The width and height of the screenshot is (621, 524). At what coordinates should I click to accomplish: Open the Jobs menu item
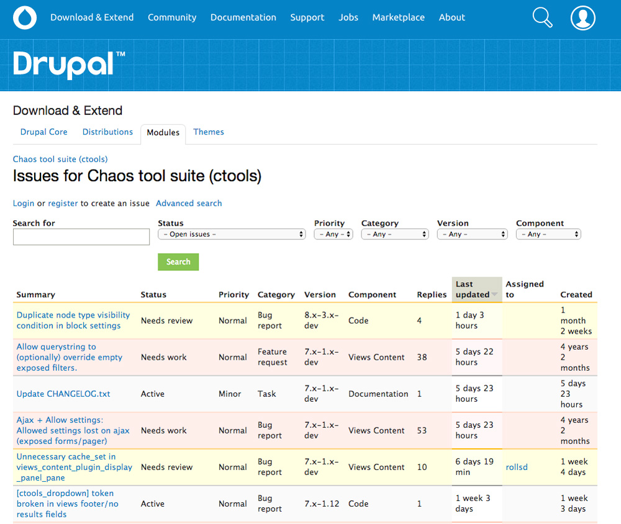(348, 17)
